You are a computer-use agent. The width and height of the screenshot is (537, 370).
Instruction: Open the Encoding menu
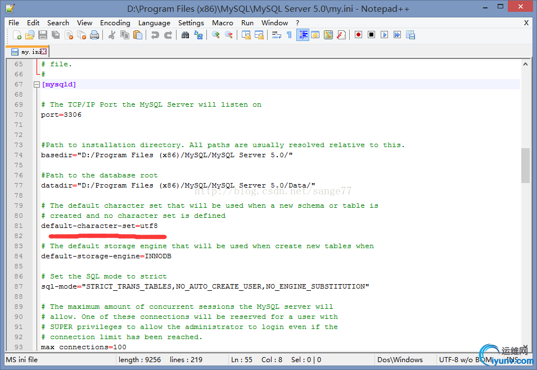(115, 23)
